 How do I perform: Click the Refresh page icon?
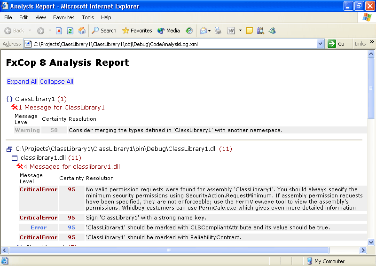pos(70,31)
